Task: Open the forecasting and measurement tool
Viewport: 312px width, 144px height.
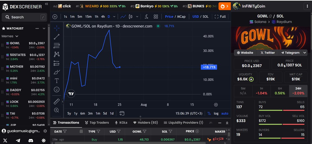Action: pos(56,63)
